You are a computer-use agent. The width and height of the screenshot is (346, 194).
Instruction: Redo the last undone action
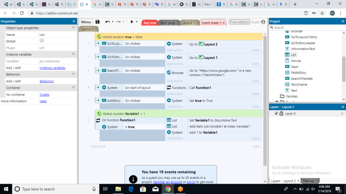[x=118, y=22]
